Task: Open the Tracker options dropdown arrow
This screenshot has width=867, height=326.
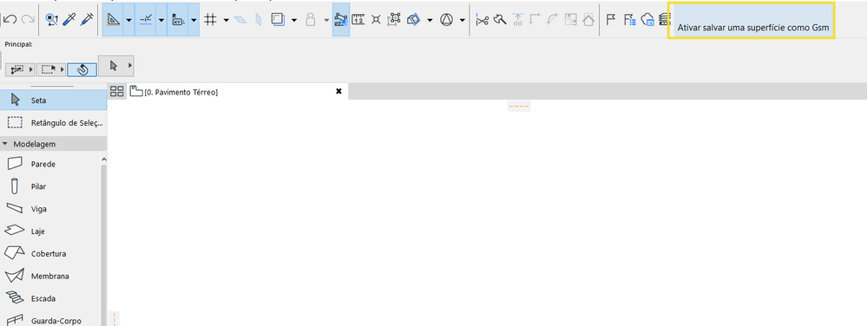Action: click(194, 20)
